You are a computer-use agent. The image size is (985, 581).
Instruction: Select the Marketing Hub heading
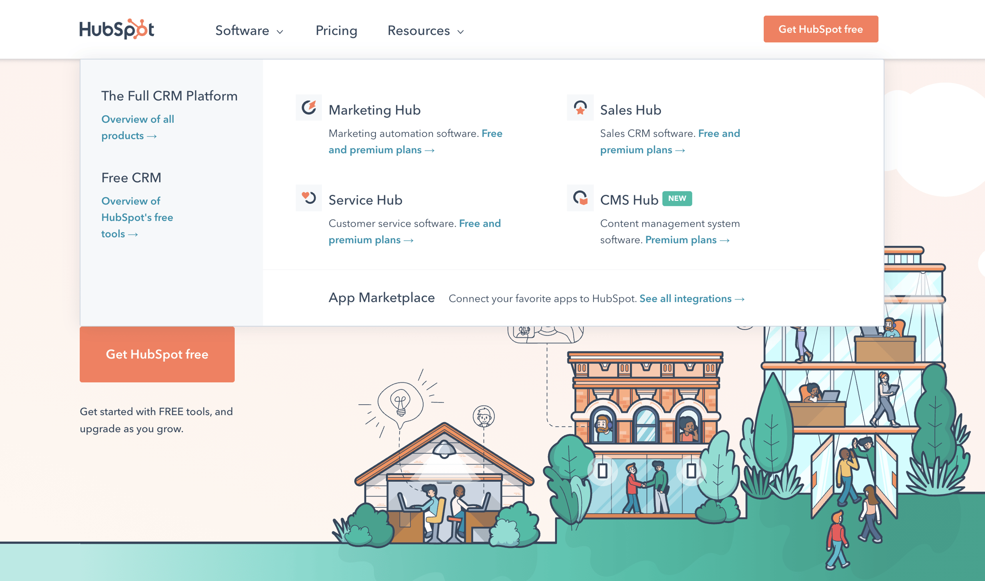[374, 110]
